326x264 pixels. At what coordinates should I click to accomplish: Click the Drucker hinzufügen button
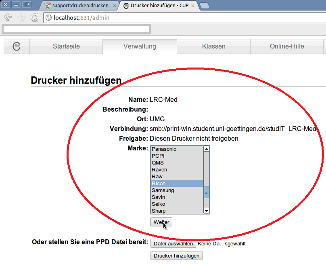pos(176,256)
